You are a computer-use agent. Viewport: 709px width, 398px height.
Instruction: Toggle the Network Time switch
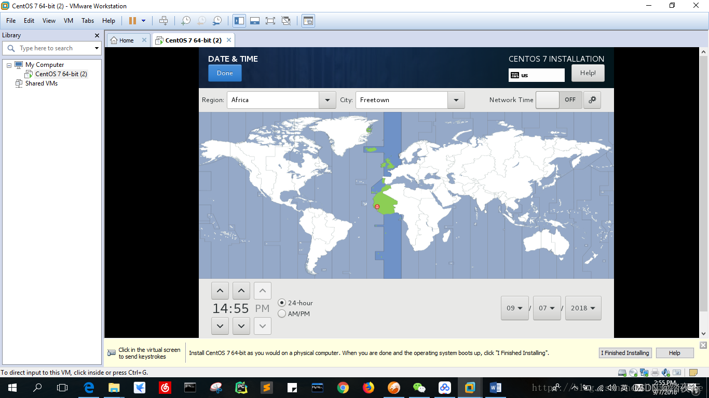(558, 100)
